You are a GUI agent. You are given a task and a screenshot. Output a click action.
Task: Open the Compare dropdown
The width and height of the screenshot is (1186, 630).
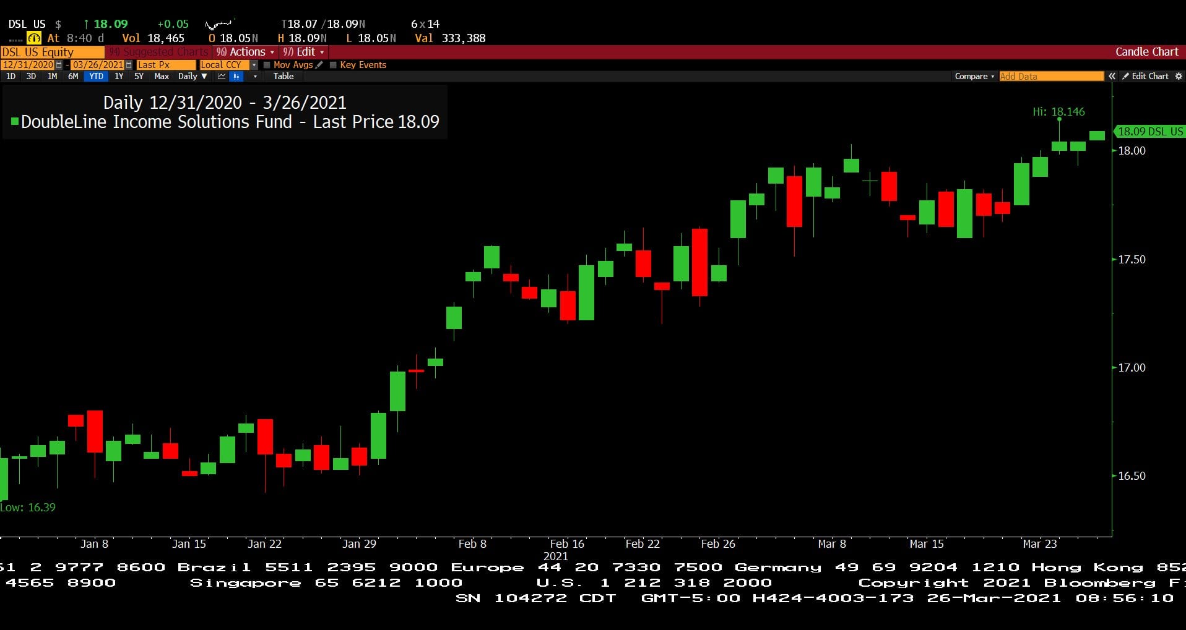pos(974,77)
